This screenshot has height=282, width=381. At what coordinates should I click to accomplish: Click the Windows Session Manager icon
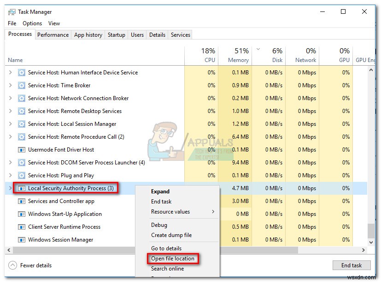(22, 240)
